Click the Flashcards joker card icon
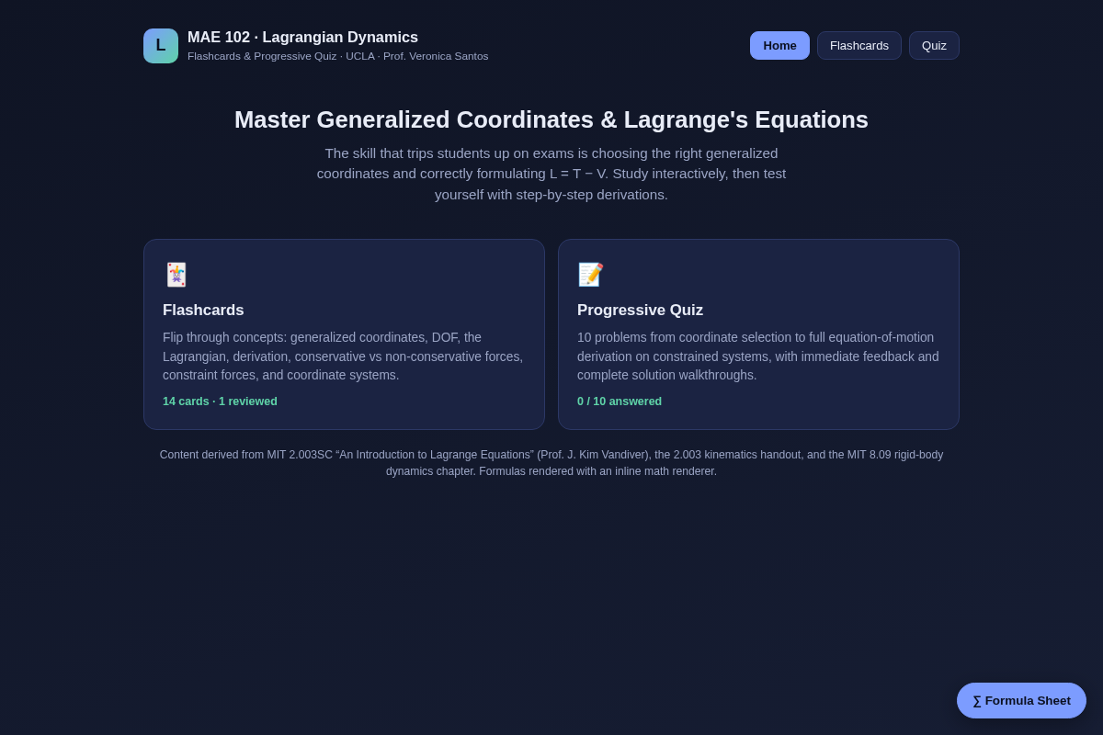1103x735 pixels. [176, 275]
